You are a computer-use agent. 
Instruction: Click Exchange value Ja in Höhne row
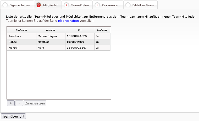point(102,42)
